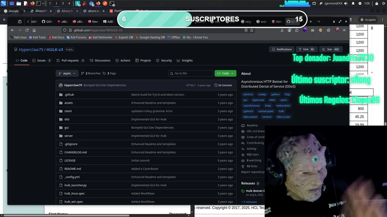This screenshot has width=387, height=217.
Task: Open the async branch selector dropdown
Action: point(67,73)
